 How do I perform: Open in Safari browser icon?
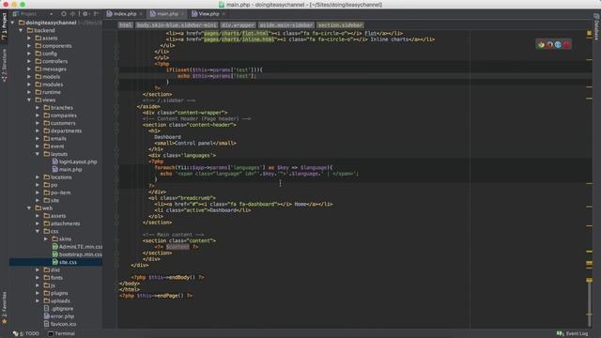coord(558,44)
